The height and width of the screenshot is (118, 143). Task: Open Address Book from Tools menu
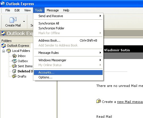click(x=68, y=40)
